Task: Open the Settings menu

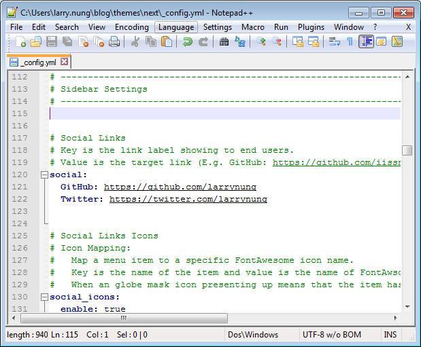Action: (x=218, y=27)
